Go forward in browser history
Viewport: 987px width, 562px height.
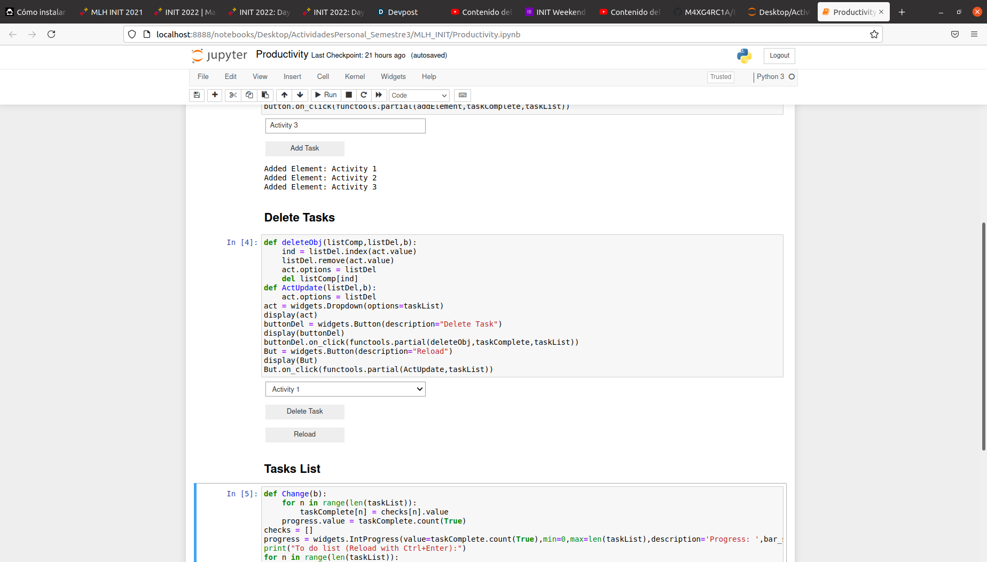pyautogui.click(x=32, y=34)
